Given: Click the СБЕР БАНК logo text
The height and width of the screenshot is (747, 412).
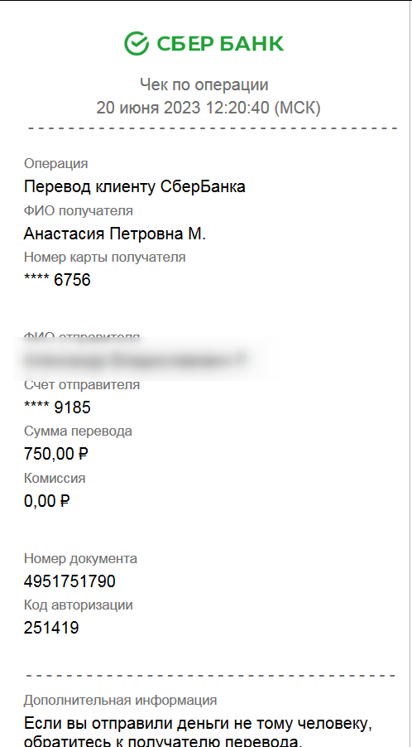Looking at the screenshot, I should [220, 44].
